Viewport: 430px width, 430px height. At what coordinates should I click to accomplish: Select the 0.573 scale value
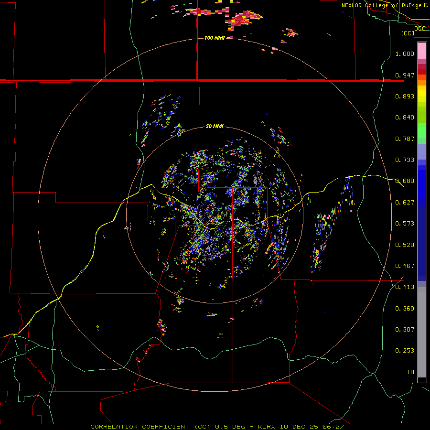[405, 224]
